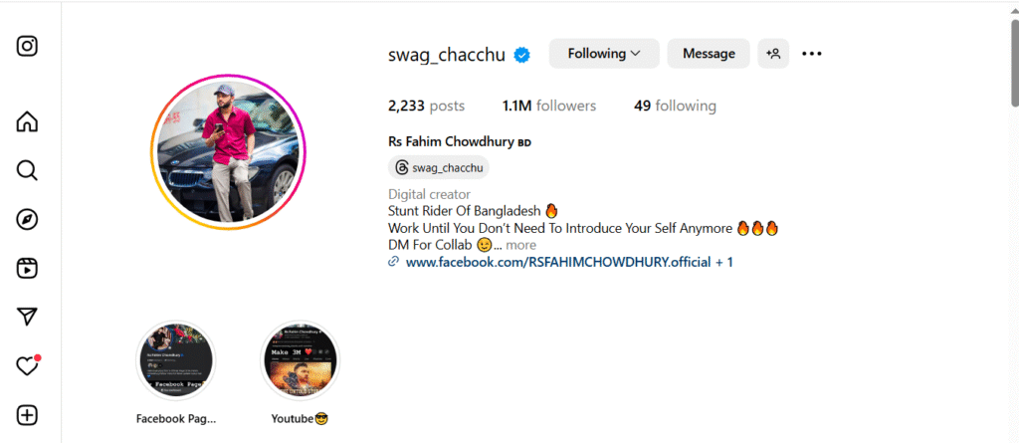View the 49 following list
The height and width of the screenshot is (443, 1019).
click(x=676, y=106)
